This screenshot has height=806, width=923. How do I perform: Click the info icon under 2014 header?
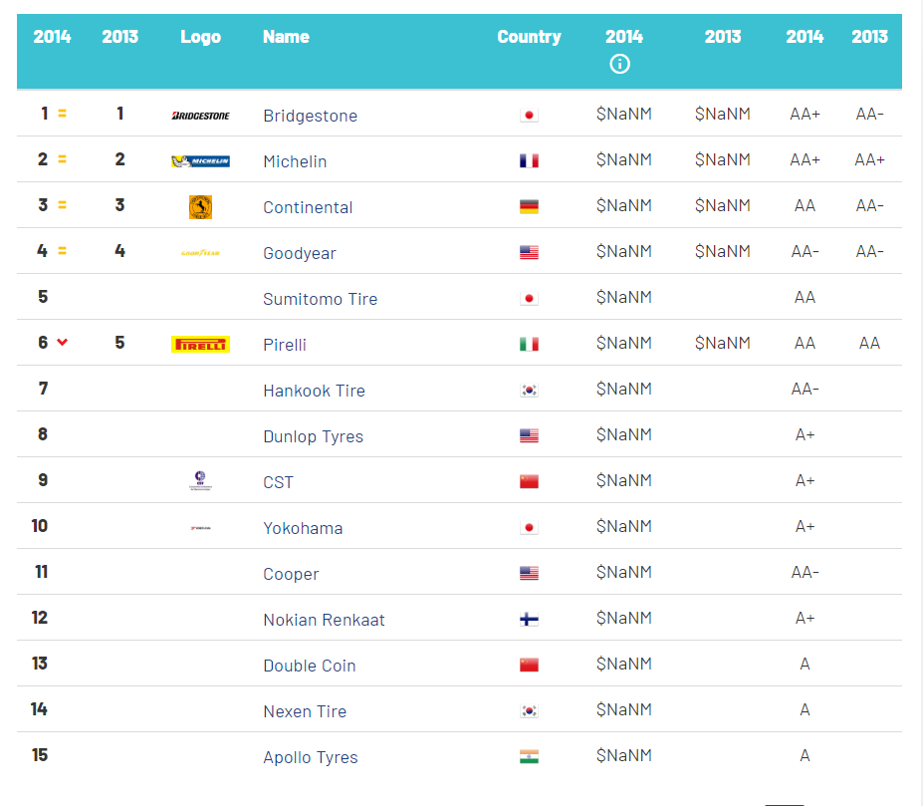[x=619, y=64]
